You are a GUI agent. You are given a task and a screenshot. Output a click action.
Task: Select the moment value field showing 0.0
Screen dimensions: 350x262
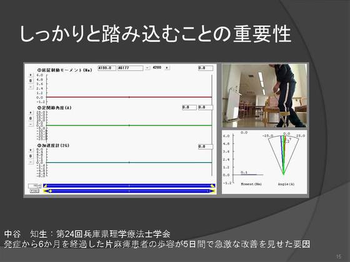click(206, 68)
